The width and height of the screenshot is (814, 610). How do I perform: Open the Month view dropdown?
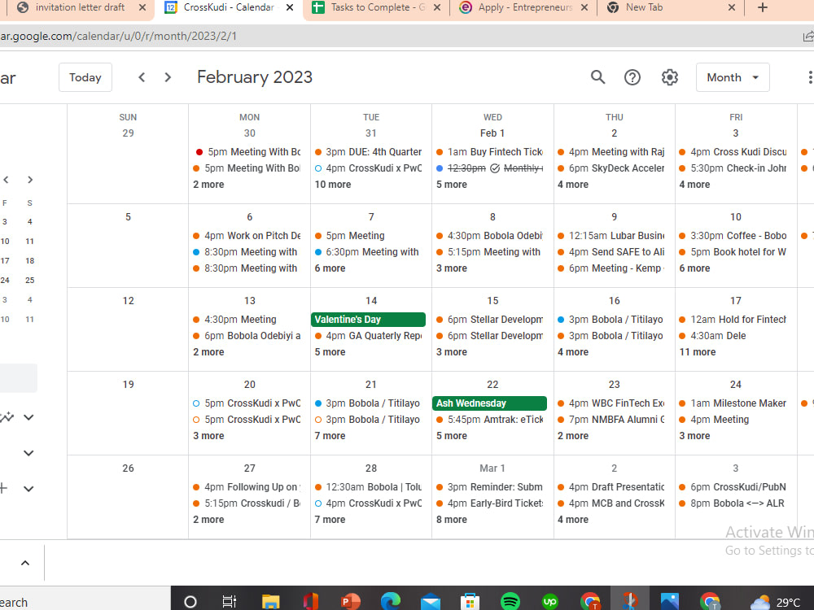pyautogui.click(x=733, y=77)
